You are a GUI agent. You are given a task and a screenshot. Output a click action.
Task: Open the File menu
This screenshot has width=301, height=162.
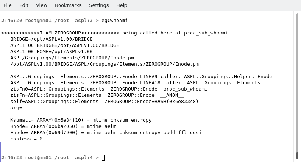8,5
